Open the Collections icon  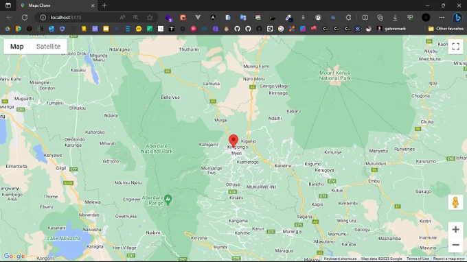coord(380,18)
